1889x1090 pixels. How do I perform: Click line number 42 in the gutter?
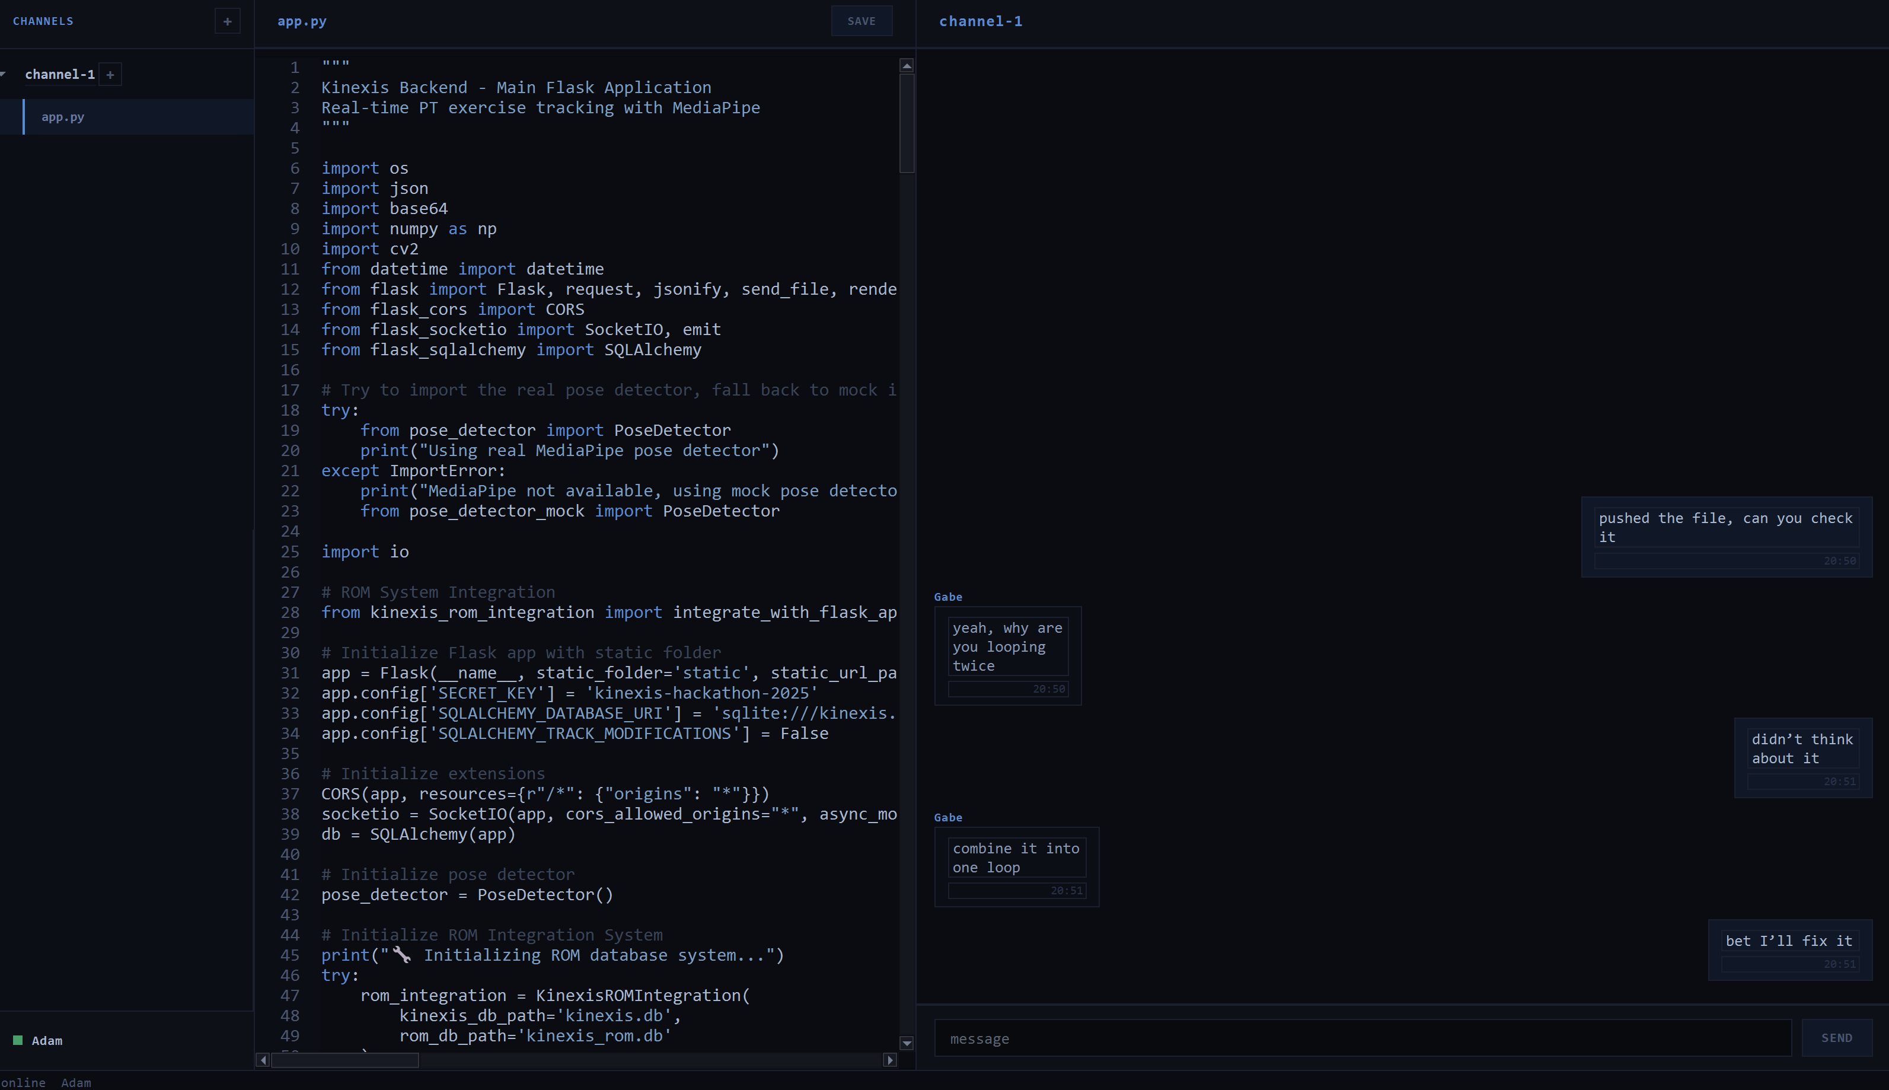(290, 895)
